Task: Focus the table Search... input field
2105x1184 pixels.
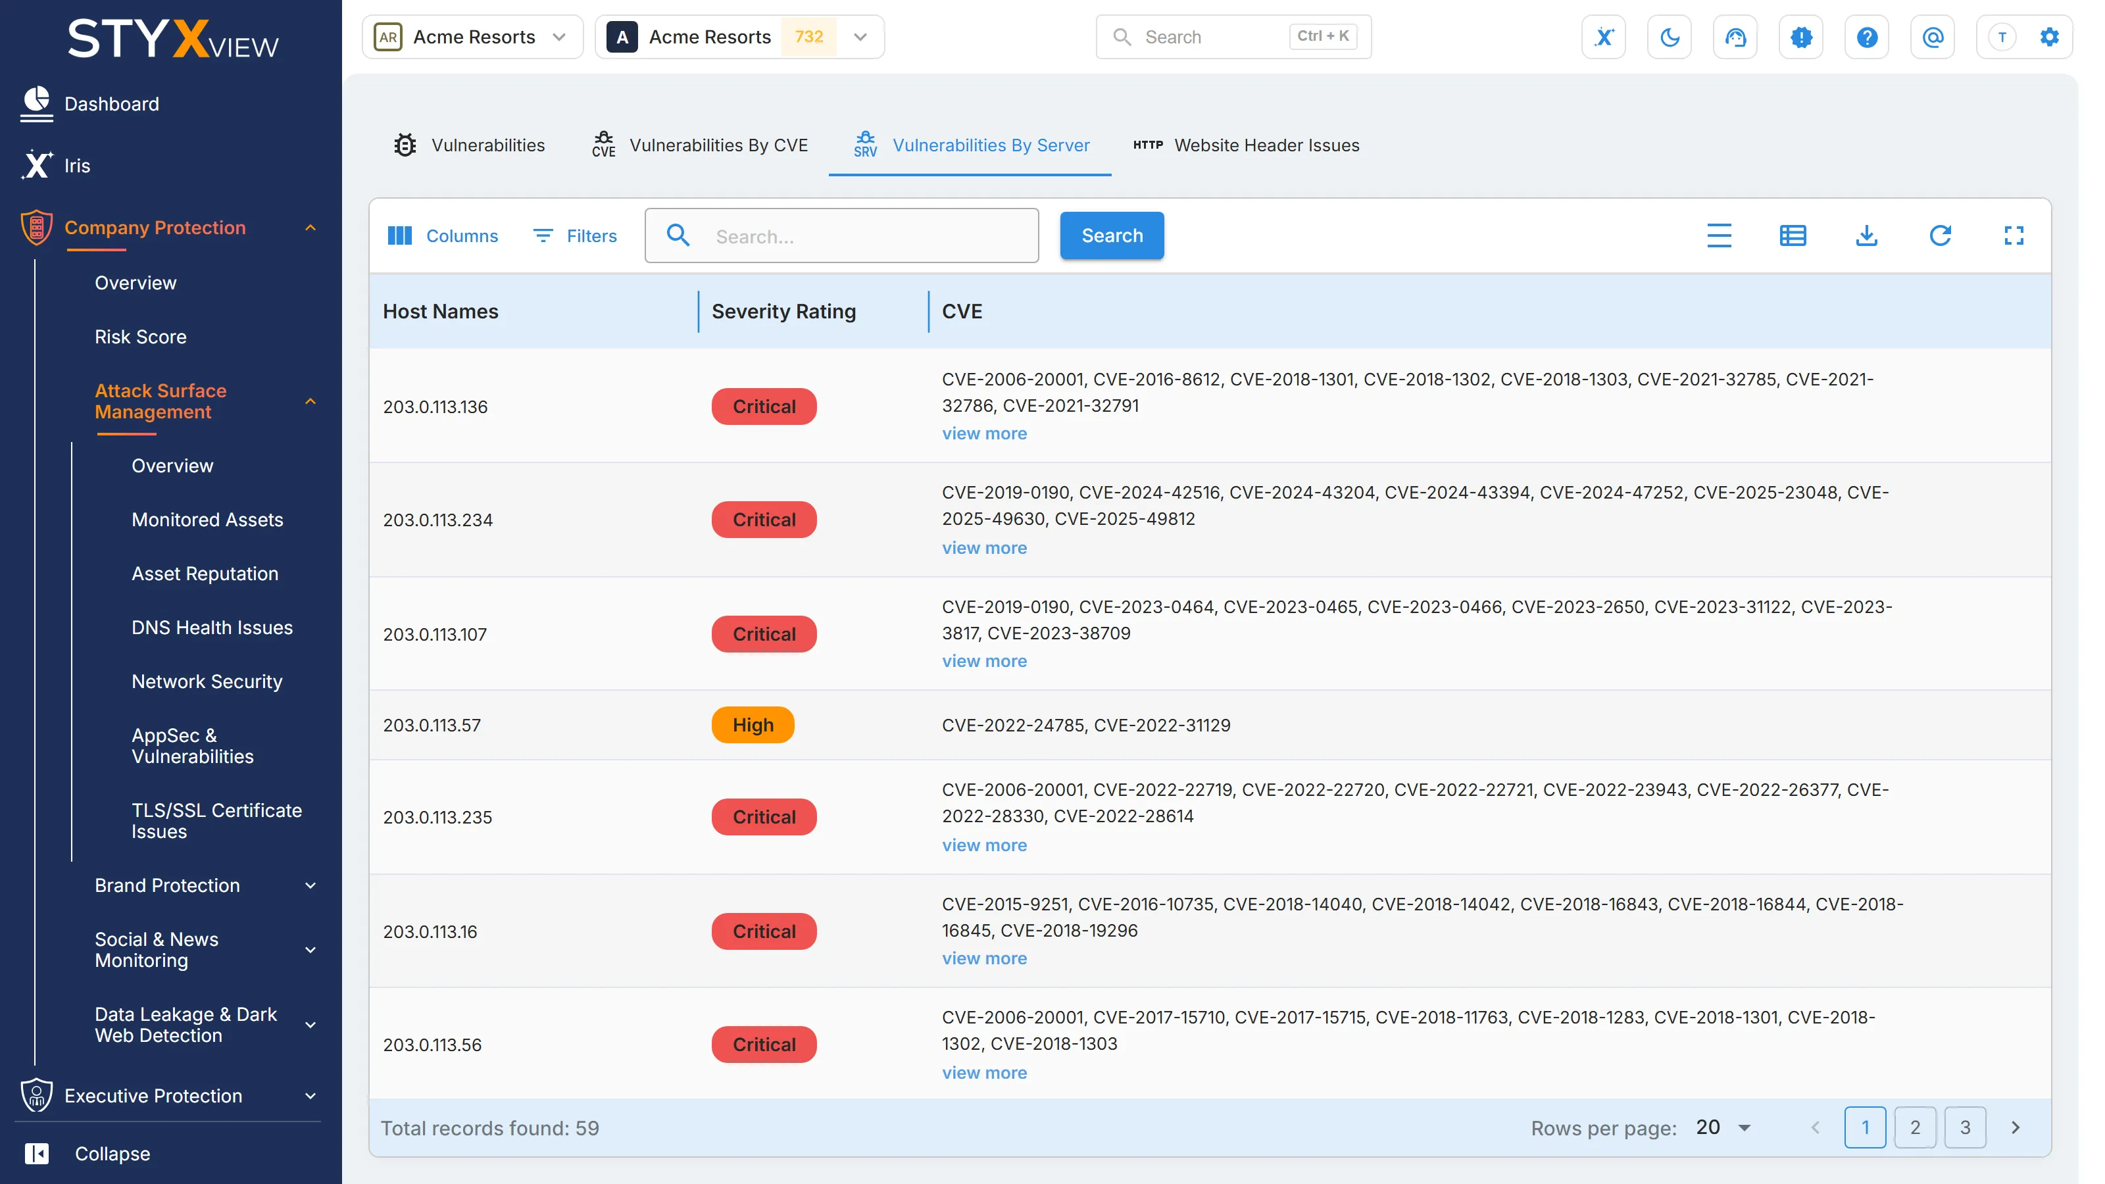Action: coord(842,235)
